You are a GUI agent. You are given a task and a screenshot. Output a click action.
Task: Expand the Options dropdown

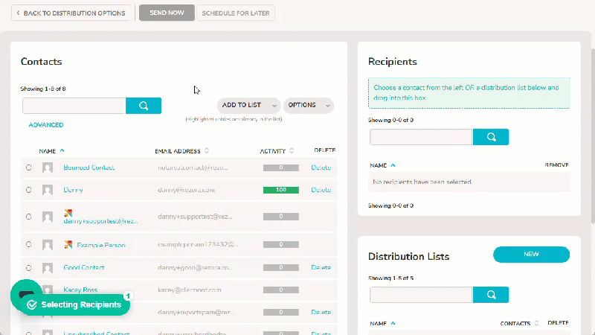pyautogui.click(x=309, y=105)
